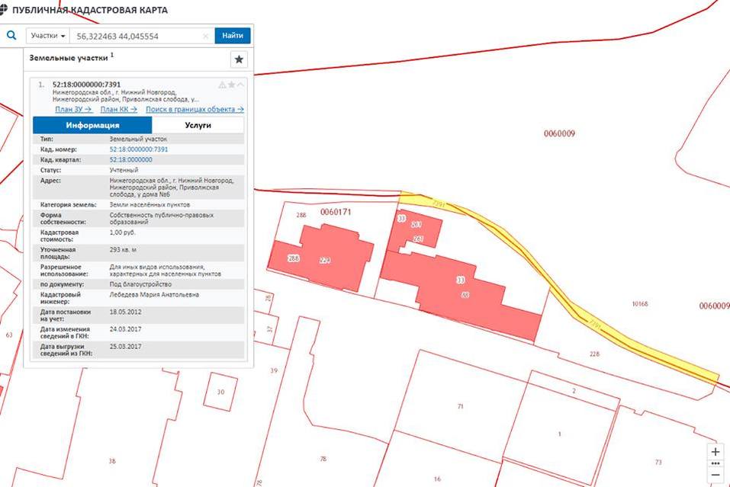Open the favorites star button

(x=239, y=59)
